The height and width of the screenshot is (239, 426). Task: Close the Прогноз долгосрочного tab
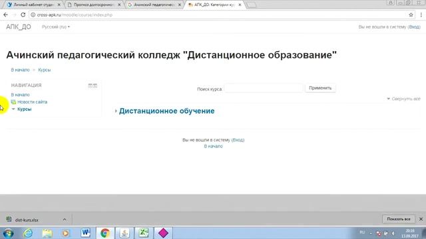tap(119, 5)
